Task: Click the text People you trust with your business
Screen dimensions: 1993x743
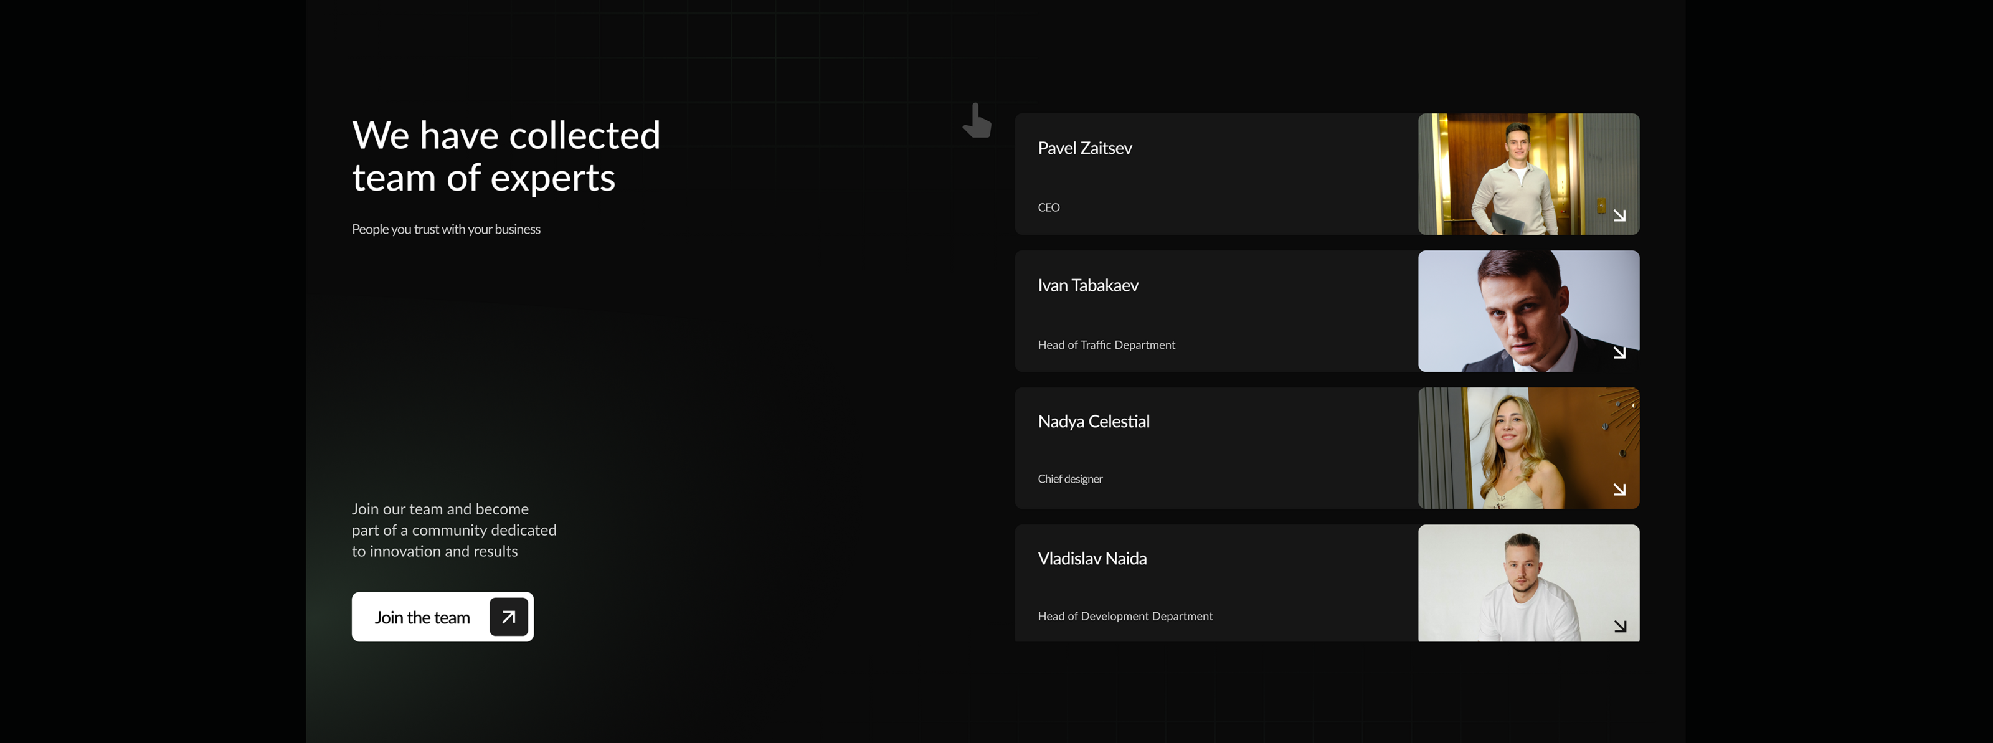Action: [447, 229]
